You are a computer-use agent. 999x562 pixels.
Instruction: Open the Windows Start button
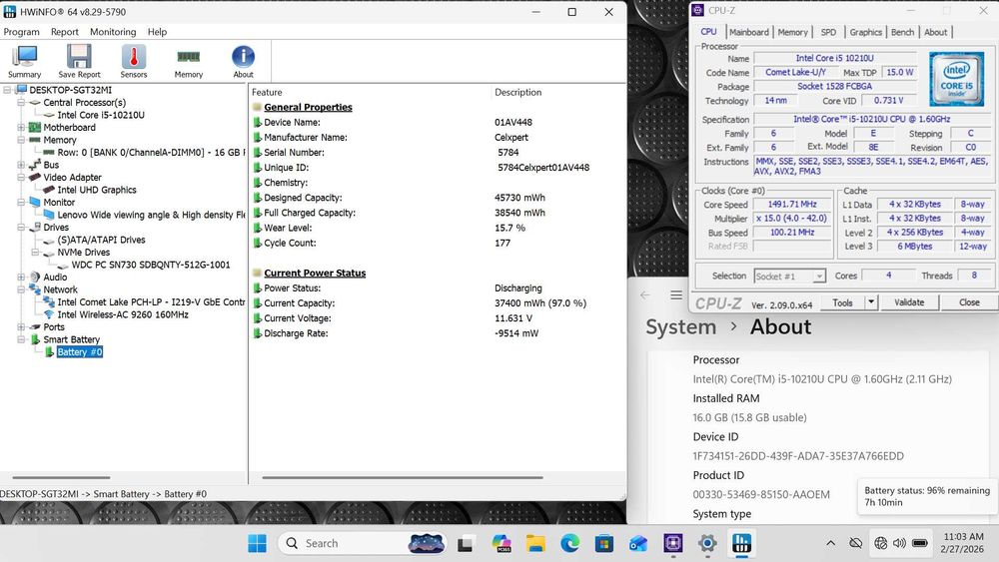(x=258, y=544)
